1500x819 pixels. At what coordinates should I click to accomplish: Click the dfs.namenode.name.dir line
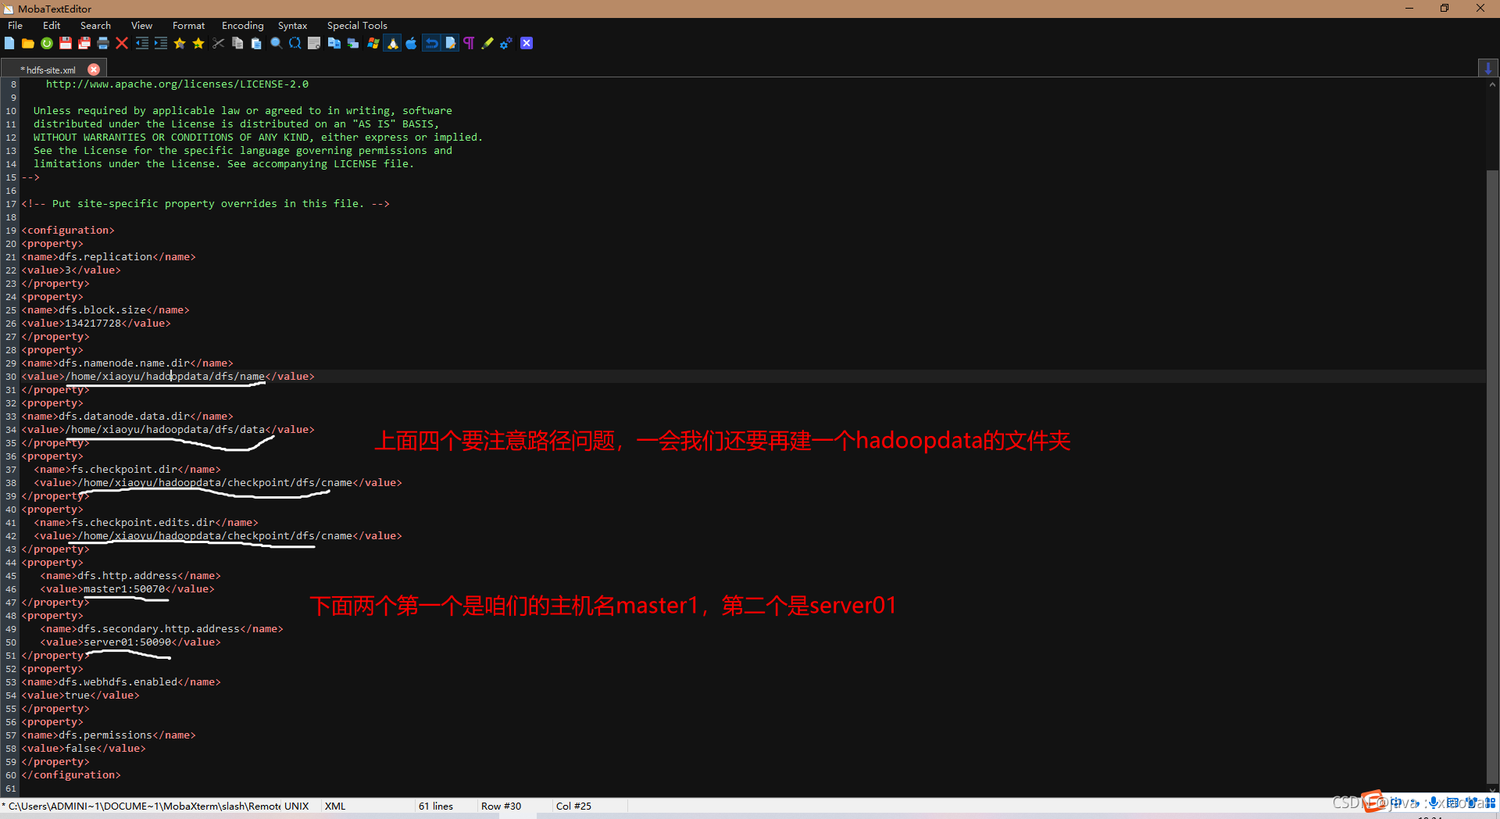(127, 363)
